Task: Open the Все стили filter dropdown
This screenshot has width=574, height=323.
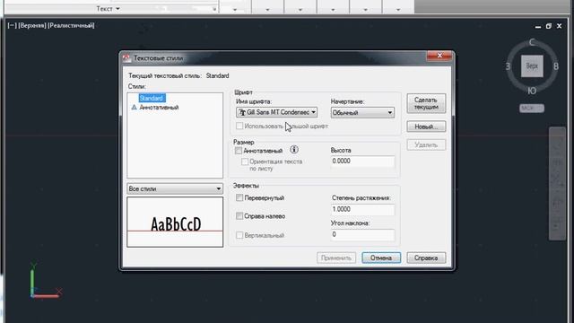Action: point(175,188)
